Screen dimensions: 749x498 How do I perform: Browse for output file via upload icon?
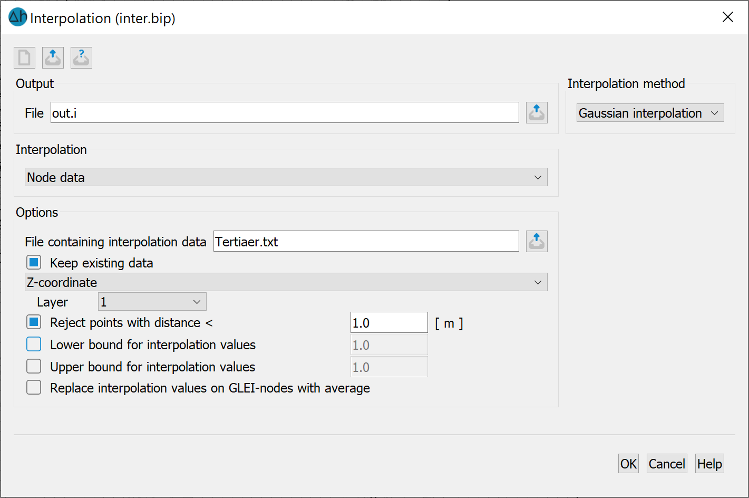(x=537, y=113)
